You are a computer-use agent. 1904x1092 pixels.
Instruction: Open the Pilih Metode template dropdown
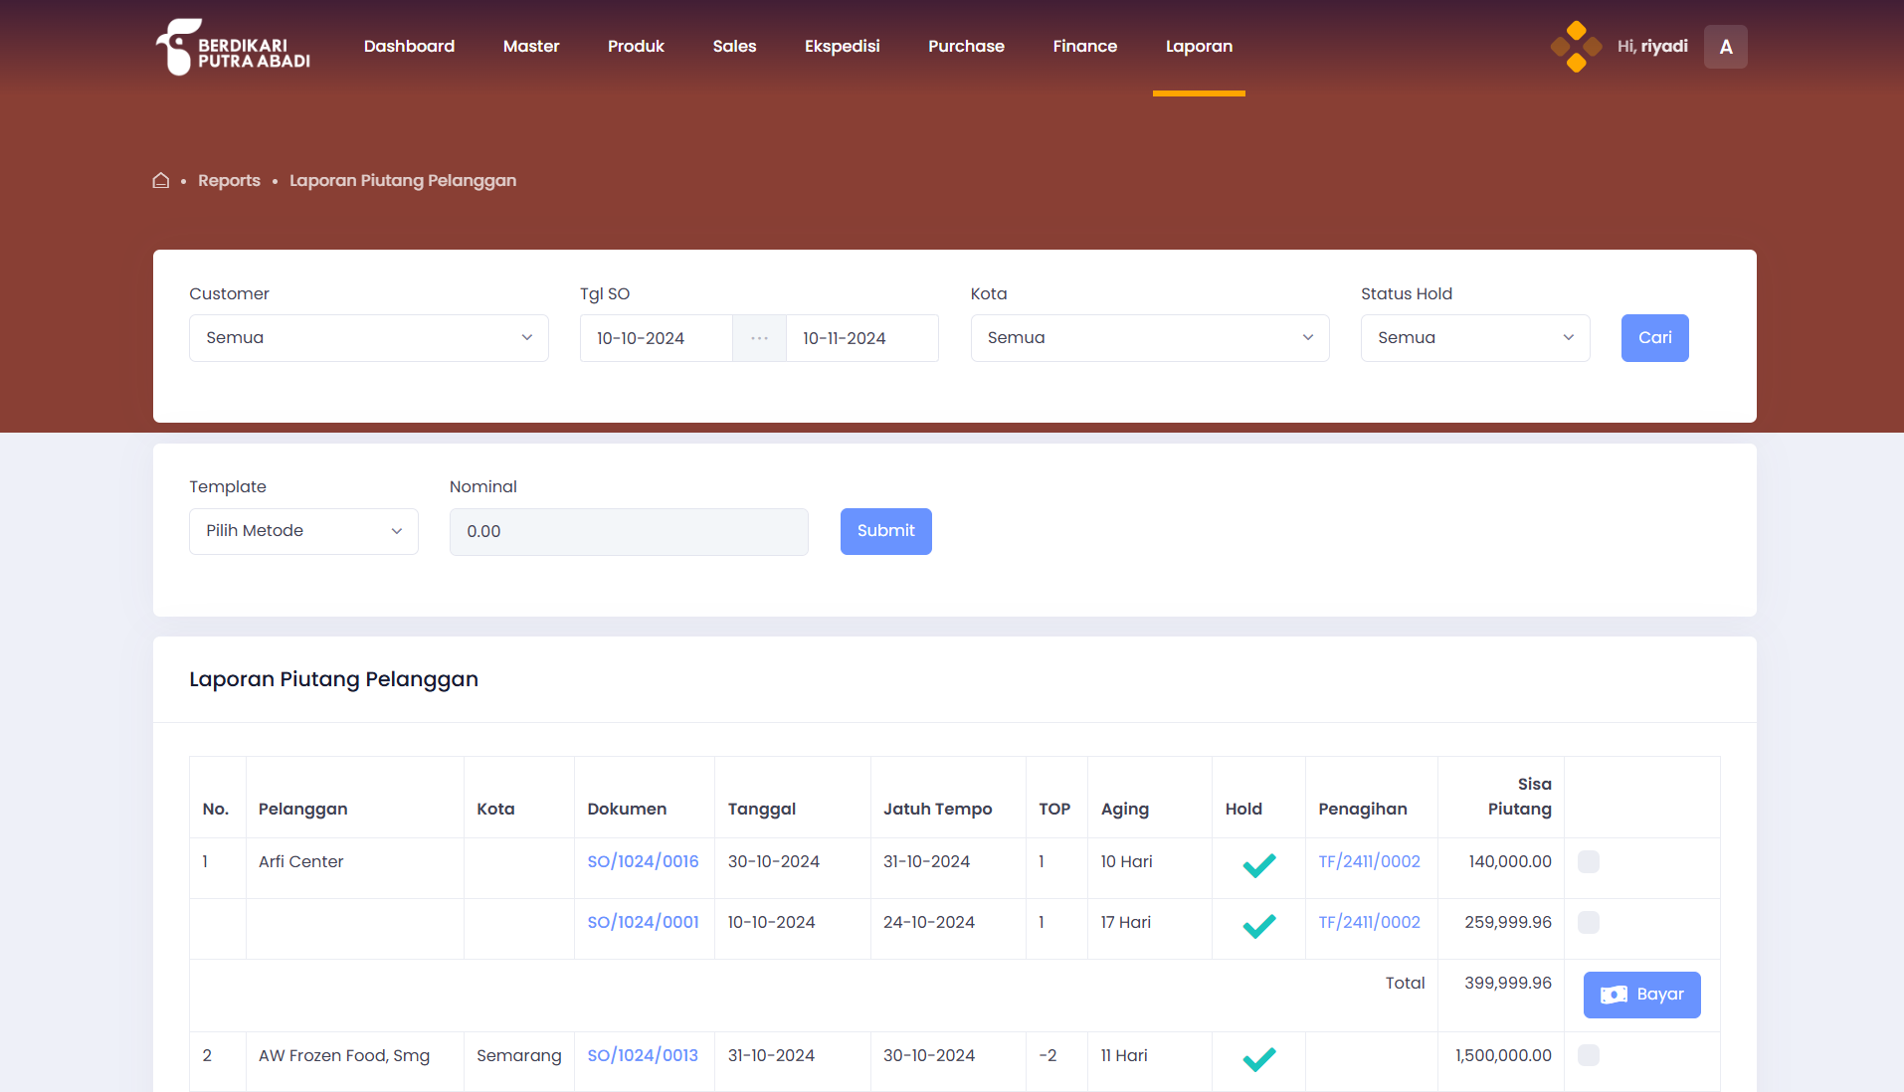303,531
